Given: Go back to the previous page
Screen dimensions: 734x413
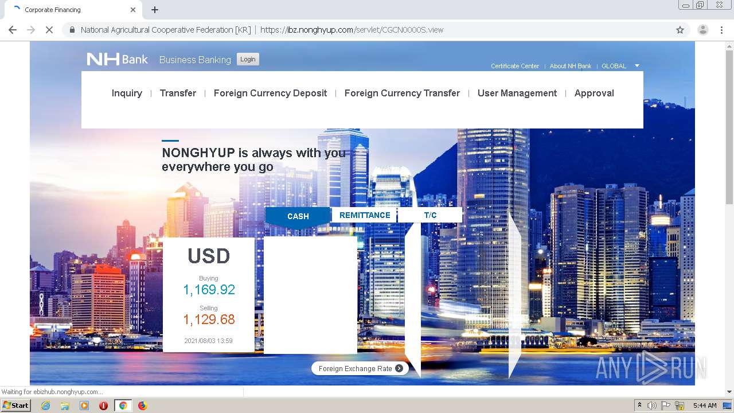Looking at the screenshot, I should (13, 30).
